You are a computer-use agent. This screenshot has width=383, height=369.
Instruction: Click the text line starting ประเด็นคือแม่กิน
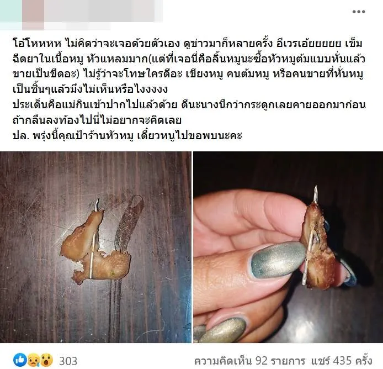pos(189,104)
